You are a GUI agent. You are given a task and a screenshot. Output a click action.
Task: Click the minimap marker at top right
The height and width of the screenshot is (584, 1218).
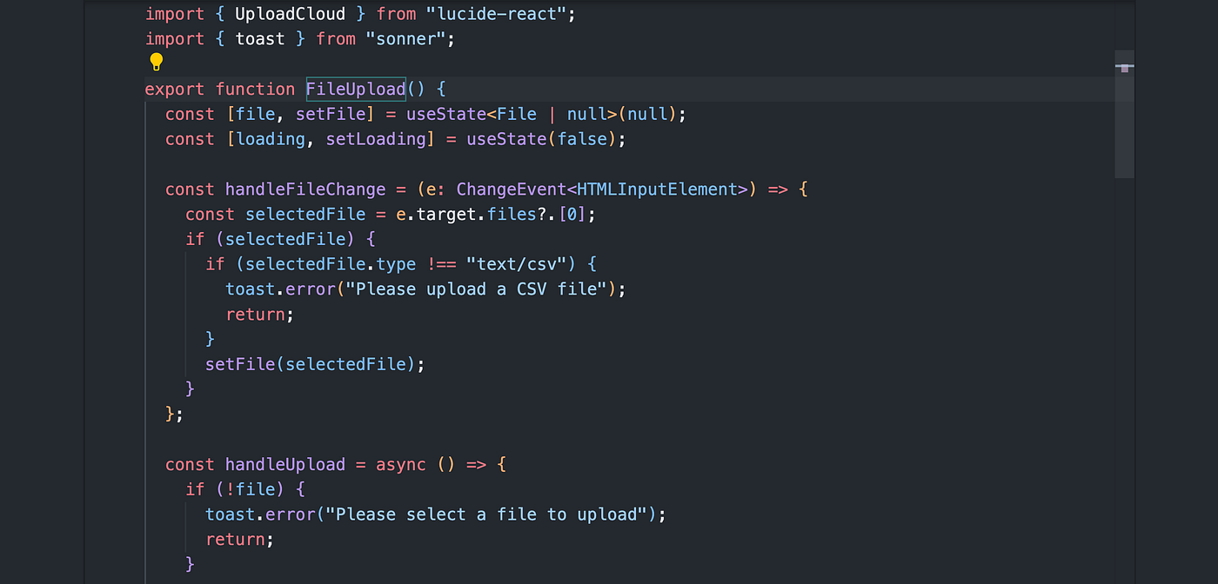click(1124, 67)
